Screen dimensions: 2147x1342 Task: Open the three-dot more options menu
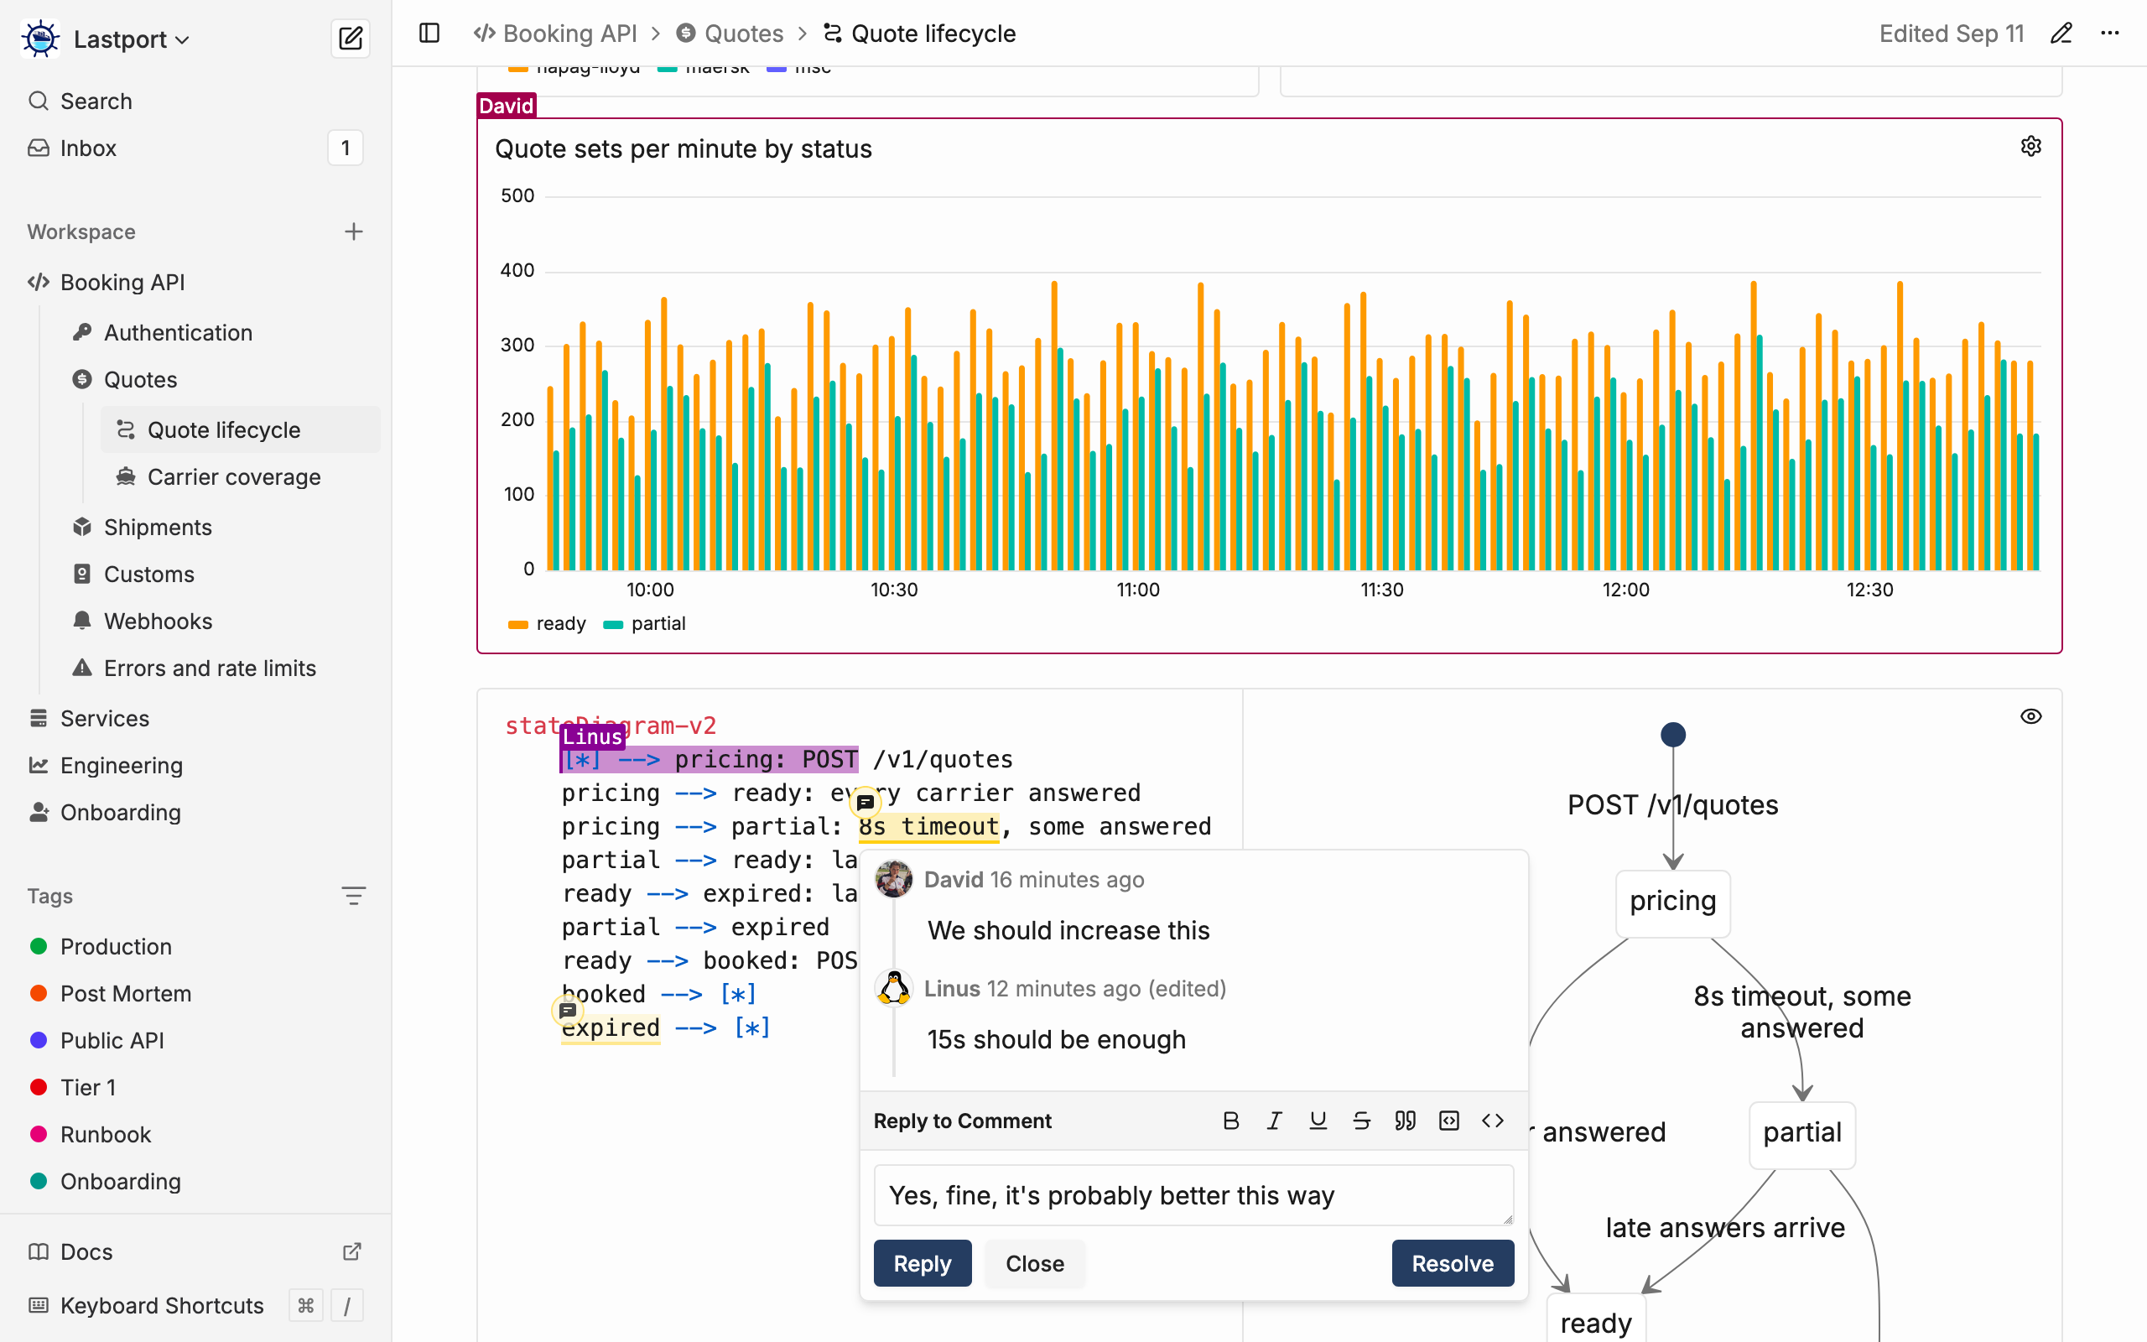pyautogui.click(x=2110, y=34)
